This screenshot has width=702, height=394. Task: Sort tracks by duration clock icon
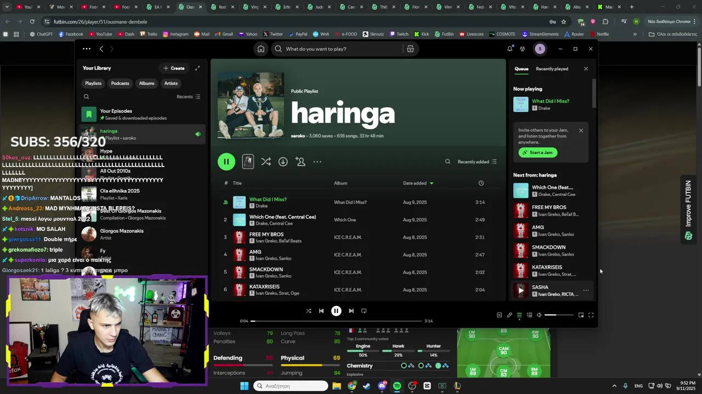(481, 183)
